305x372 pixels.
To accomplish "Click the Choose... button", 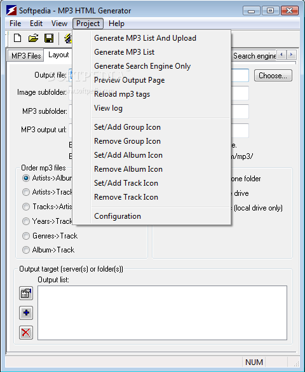I will [x=273, y=76].
